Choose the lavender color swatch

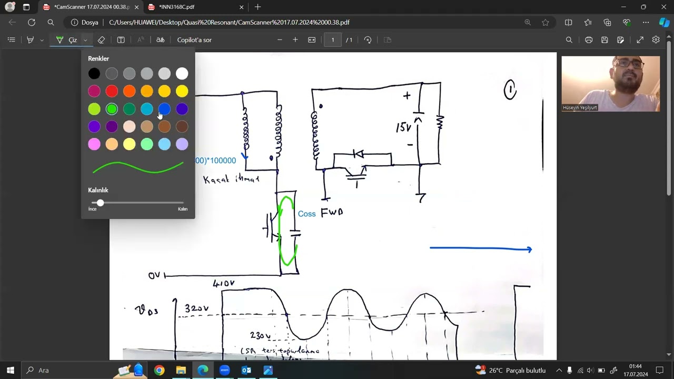tap(182, 144)
